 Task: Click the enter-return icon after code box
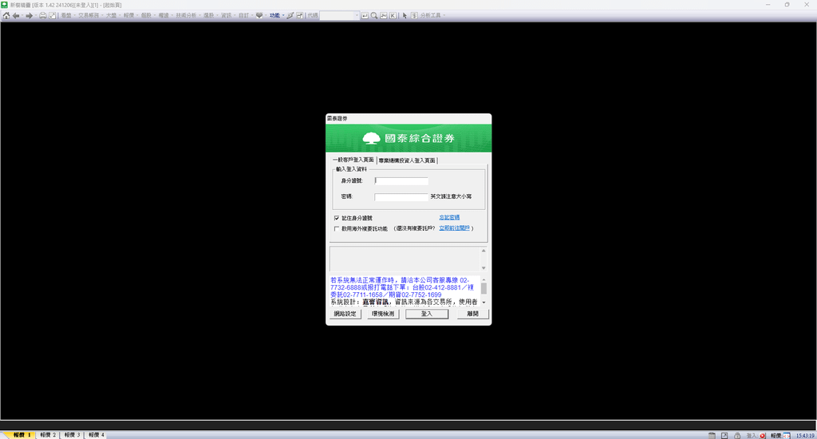(365, 16)
